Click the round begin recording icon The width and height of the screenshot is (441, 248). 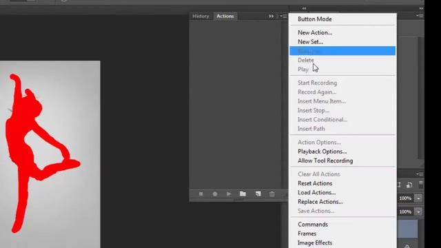(x=215, y=194)
